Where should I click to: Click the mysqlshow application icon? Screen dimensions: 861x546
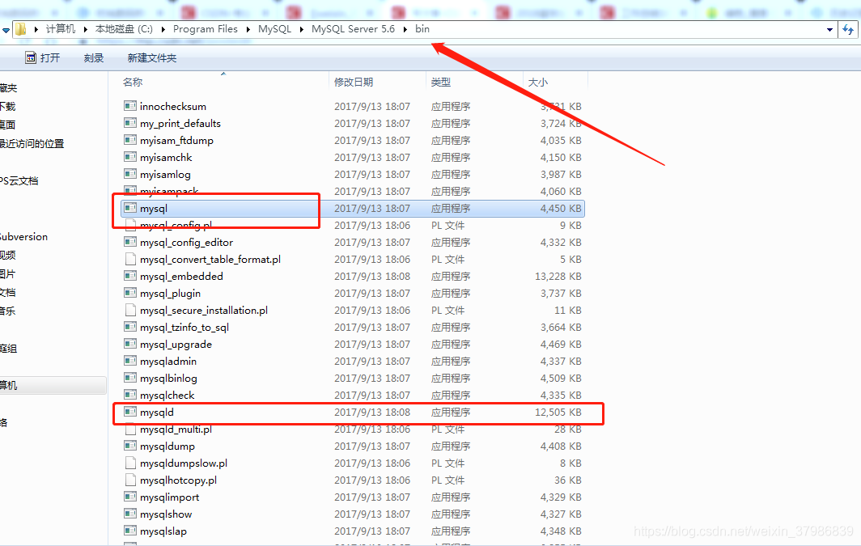[130, 514]
